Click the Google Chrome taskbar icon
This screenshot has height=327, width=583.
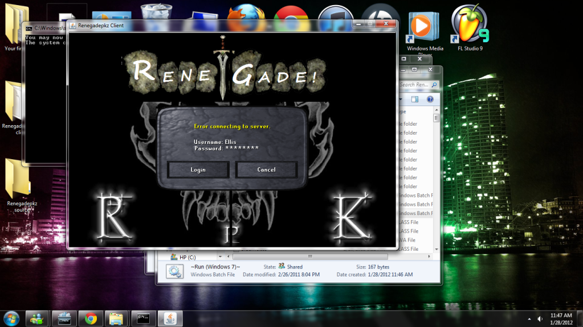point(90,318)
